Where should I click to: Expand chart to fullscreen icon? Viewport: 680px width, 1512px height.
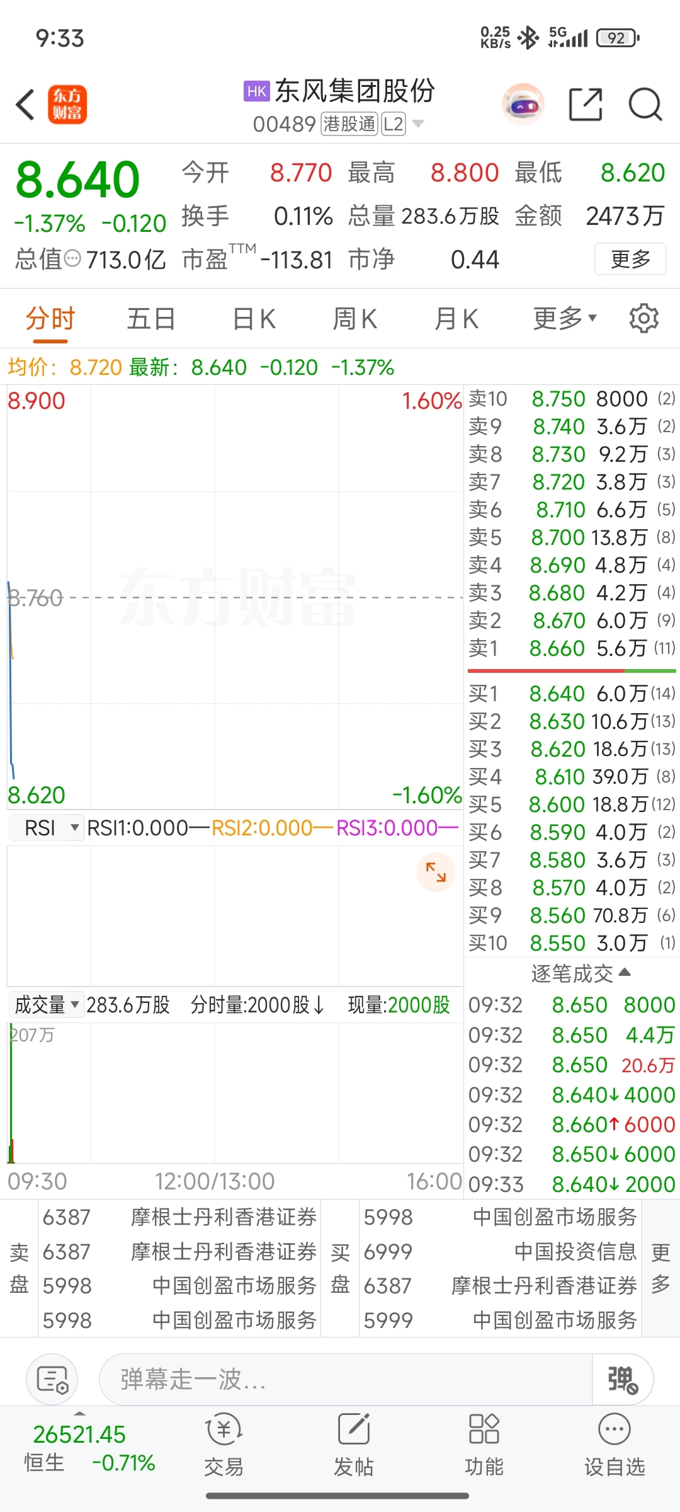coord(436,872)
